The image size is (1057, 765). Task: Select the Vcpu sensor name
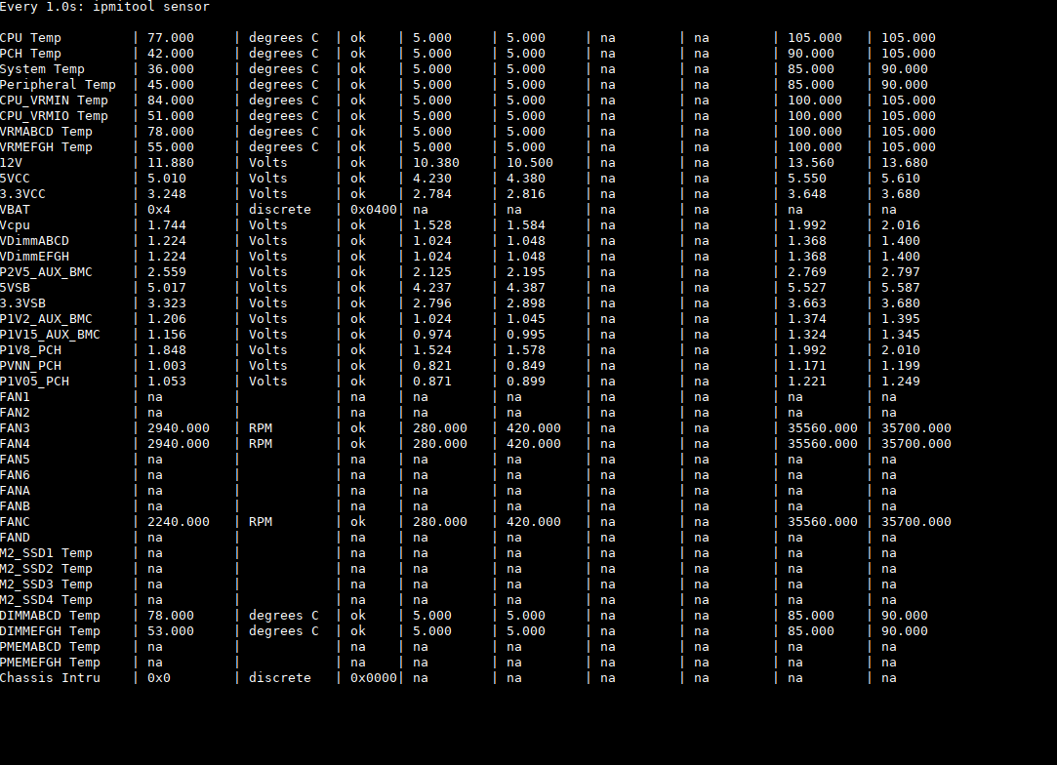(15, 225)
